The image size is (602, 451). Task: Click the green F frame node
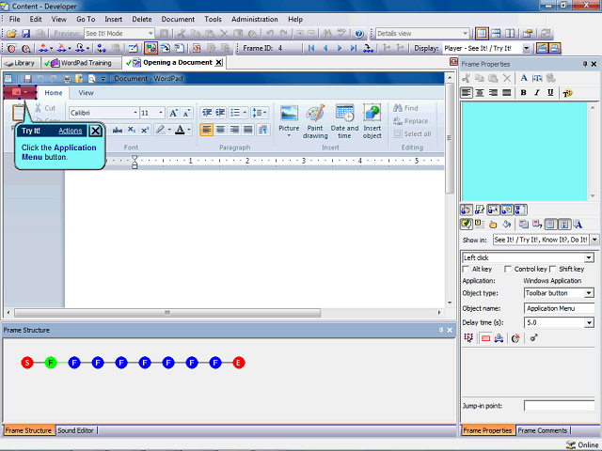tap(51, 363)
